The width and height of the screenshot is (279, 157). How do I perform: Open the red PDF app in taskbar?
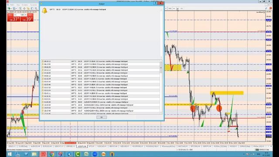[x=43, y=154]
